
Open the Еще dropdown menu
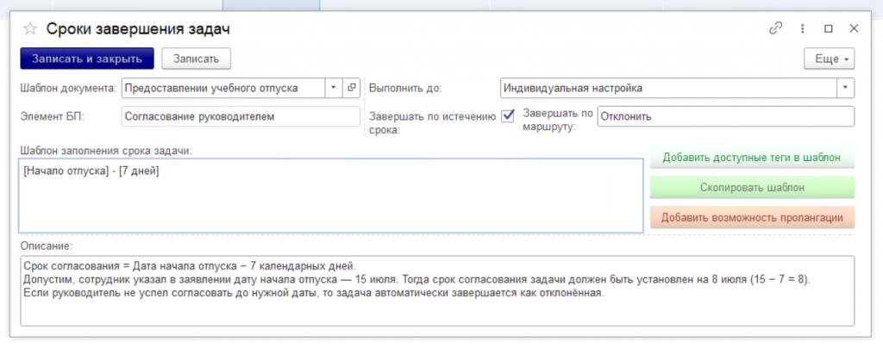coord(829,59)
